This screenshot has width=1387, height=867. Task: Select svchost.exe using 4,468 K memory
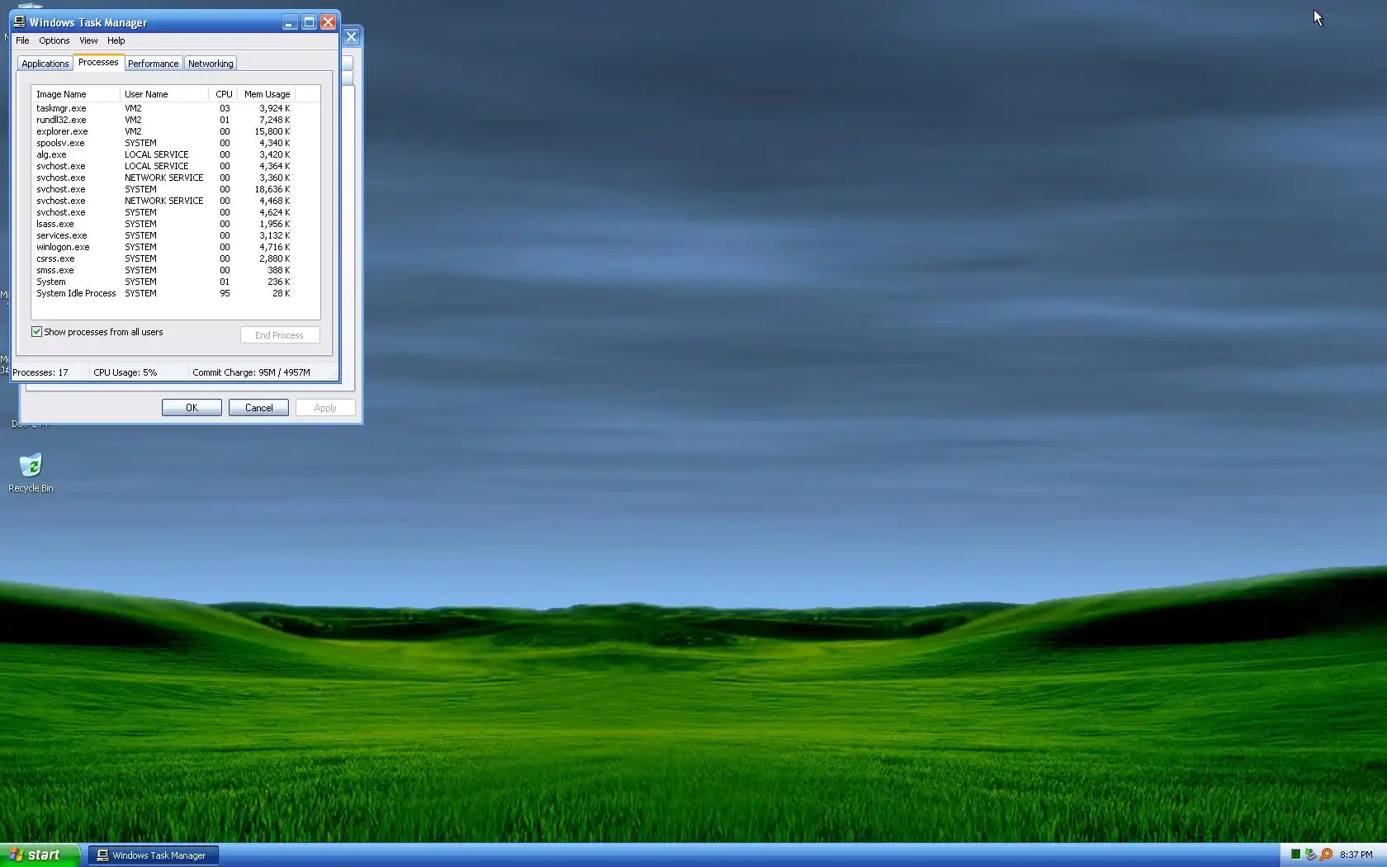(163, 201)
